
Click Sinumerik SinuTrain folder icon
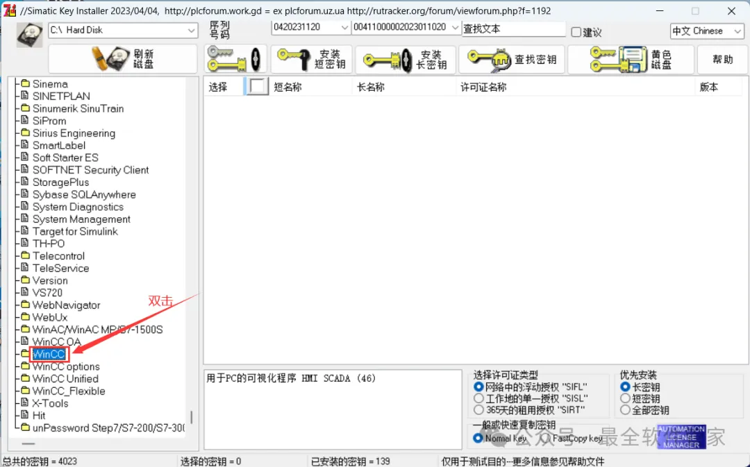point(26,108)
